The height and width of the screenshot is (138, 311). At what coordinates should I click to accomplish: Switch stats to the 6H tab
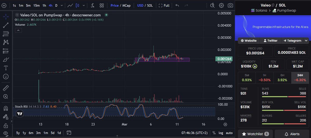pyautogui.click(x=282, y=78)
